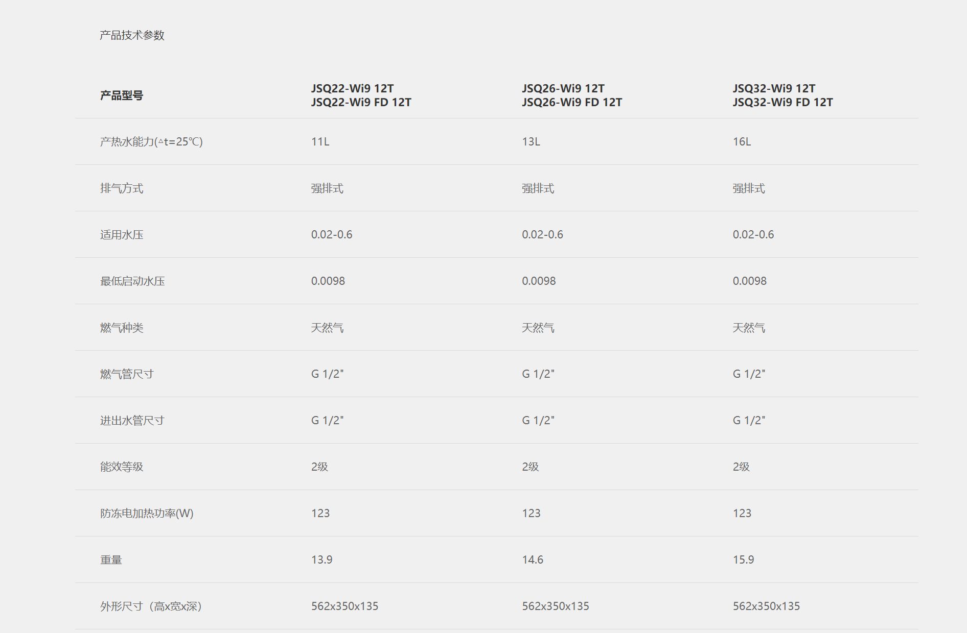Click the 防冻电加热功率(W) row label

(147, 514)
